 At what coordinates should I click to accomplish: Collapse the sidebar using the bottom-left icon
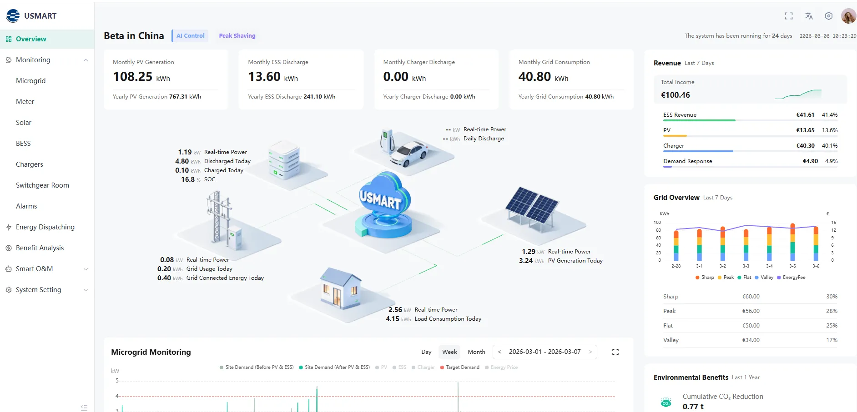coord(84,407)
